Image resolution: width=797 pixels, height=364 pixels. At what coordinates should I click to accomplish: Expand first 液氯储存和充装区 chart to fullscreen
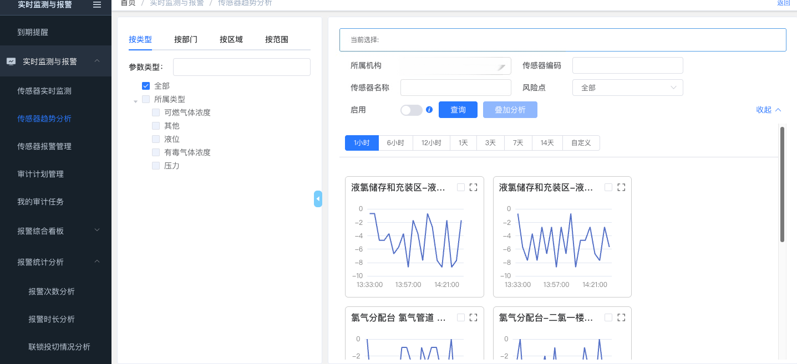[x=473, y=187]
